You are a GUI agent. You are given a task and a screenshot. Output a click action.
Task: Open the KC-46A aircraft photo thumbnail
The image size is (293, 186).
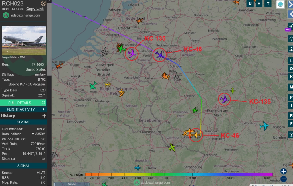24,41
